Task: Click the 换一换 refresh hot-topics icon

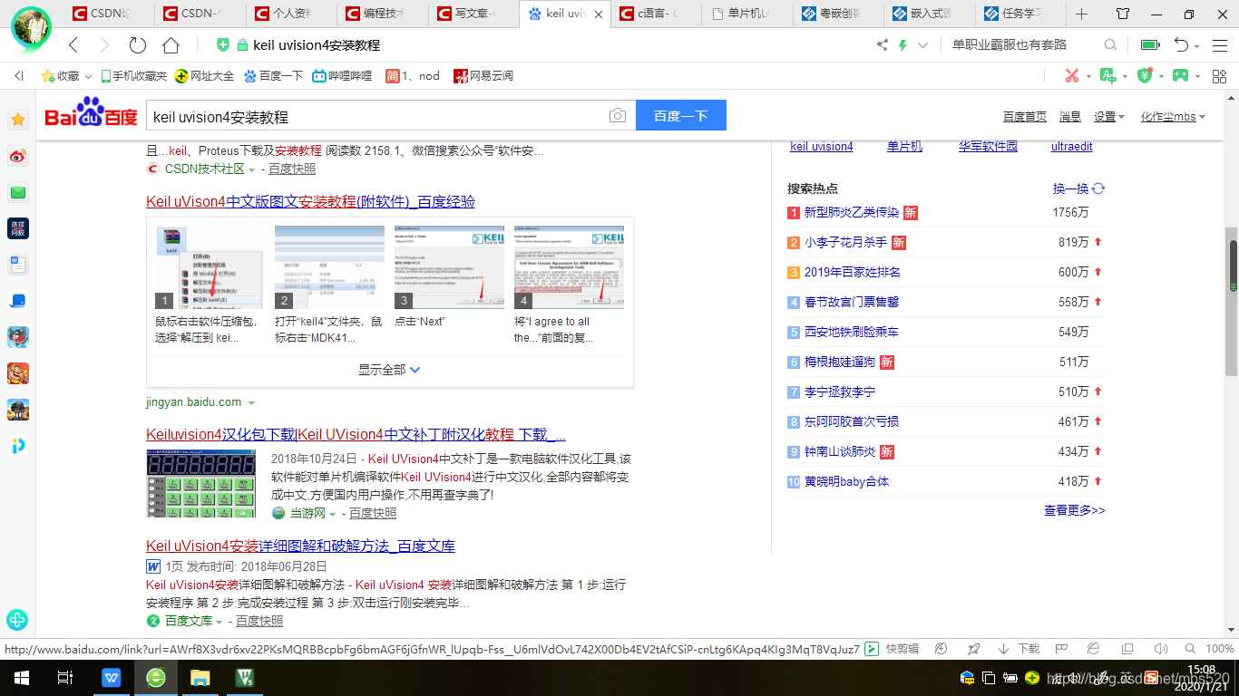Action: coord(1098,188)
